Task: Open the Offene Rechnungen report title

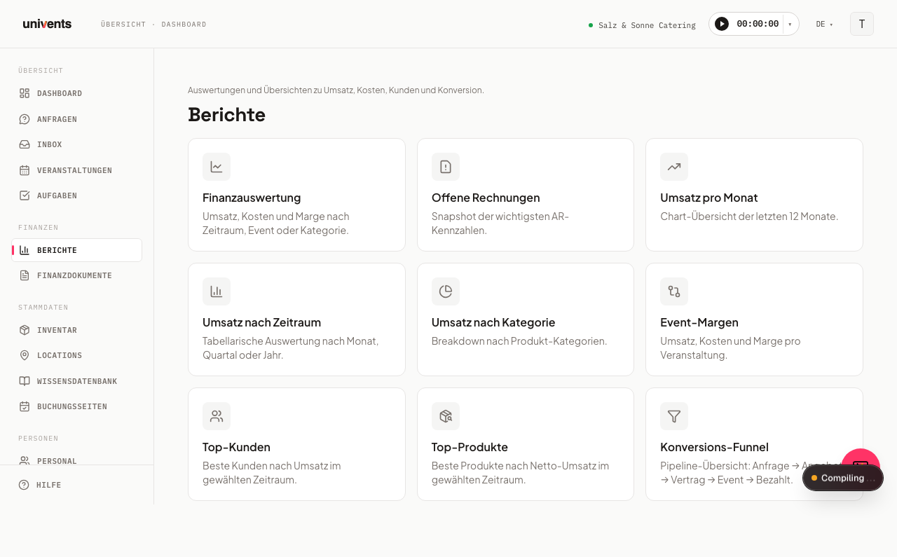Action: tap(486, 198)
